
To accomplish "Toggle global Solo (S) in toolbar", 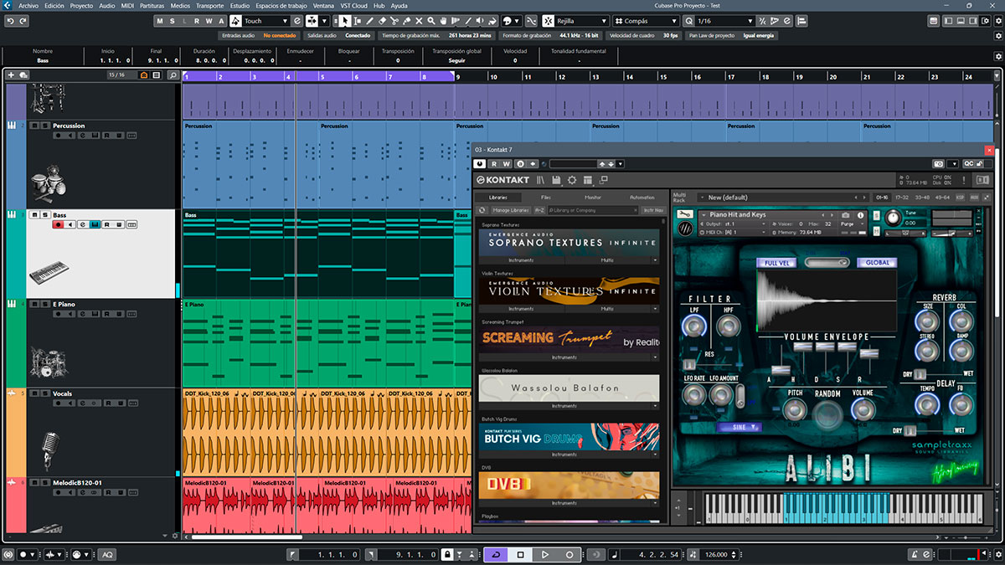I will point(173,21).
